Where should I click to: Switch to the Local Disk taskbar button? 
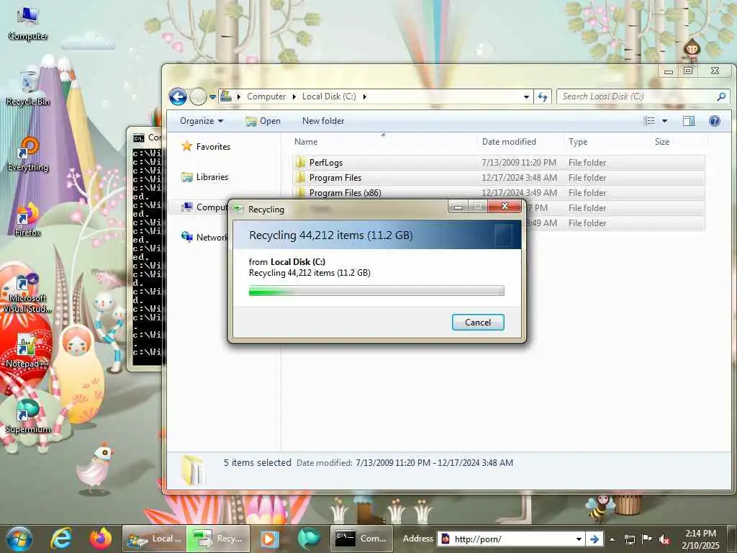coord(155,539)
